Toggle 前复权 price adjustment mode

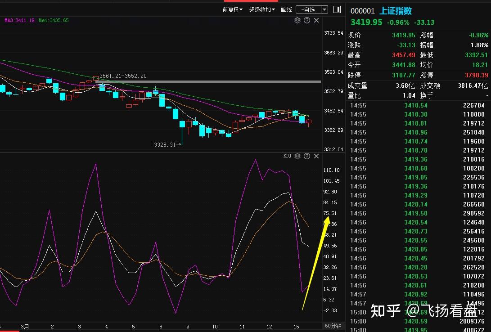[x=230, y=9]
